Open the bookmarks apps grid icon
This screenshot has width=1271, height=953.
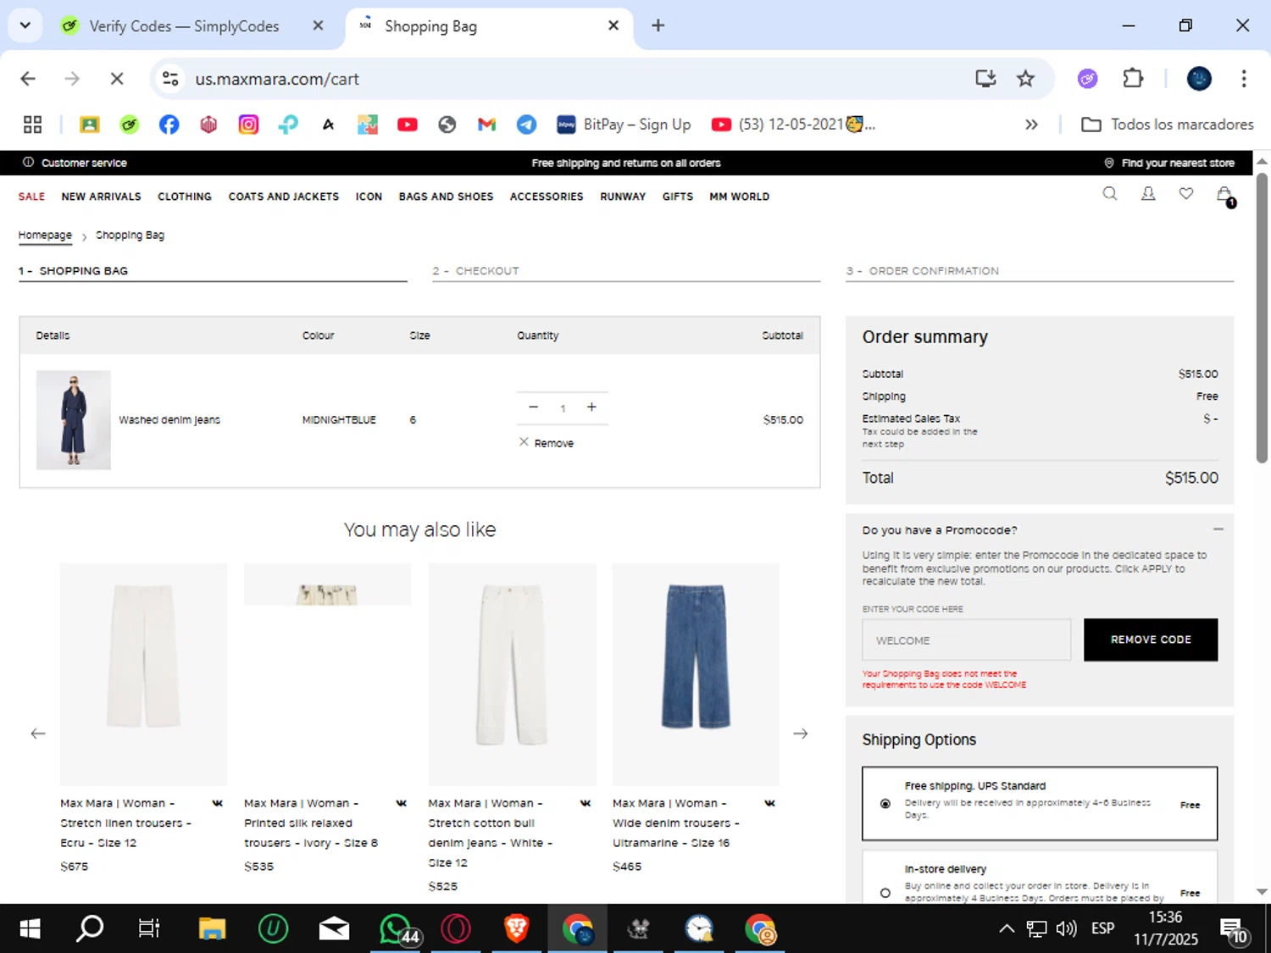click(x=32, y=125)
